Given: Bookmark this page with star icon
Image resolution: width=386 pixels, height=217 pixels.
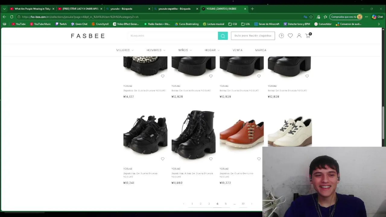Looking at the screenshot, I should point(311,17).
